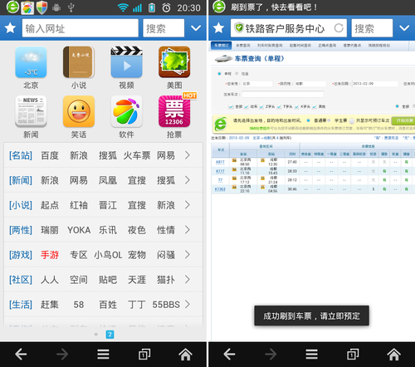
Task: Open the 小说 novel book icon
Action: (x=79, y=62)
